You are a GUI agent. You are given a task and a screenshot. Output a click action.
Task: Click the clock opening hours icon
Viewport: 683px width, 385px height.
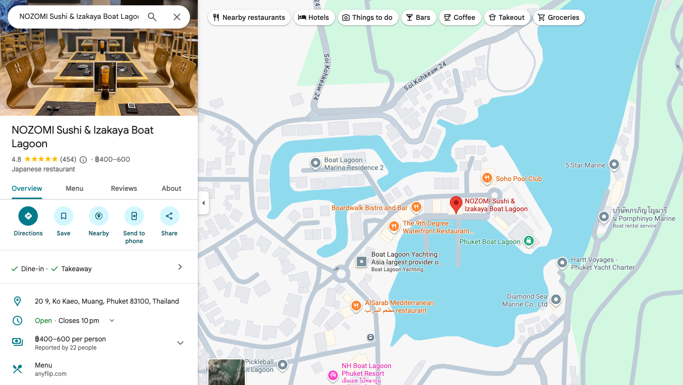[x=17, y=321]
